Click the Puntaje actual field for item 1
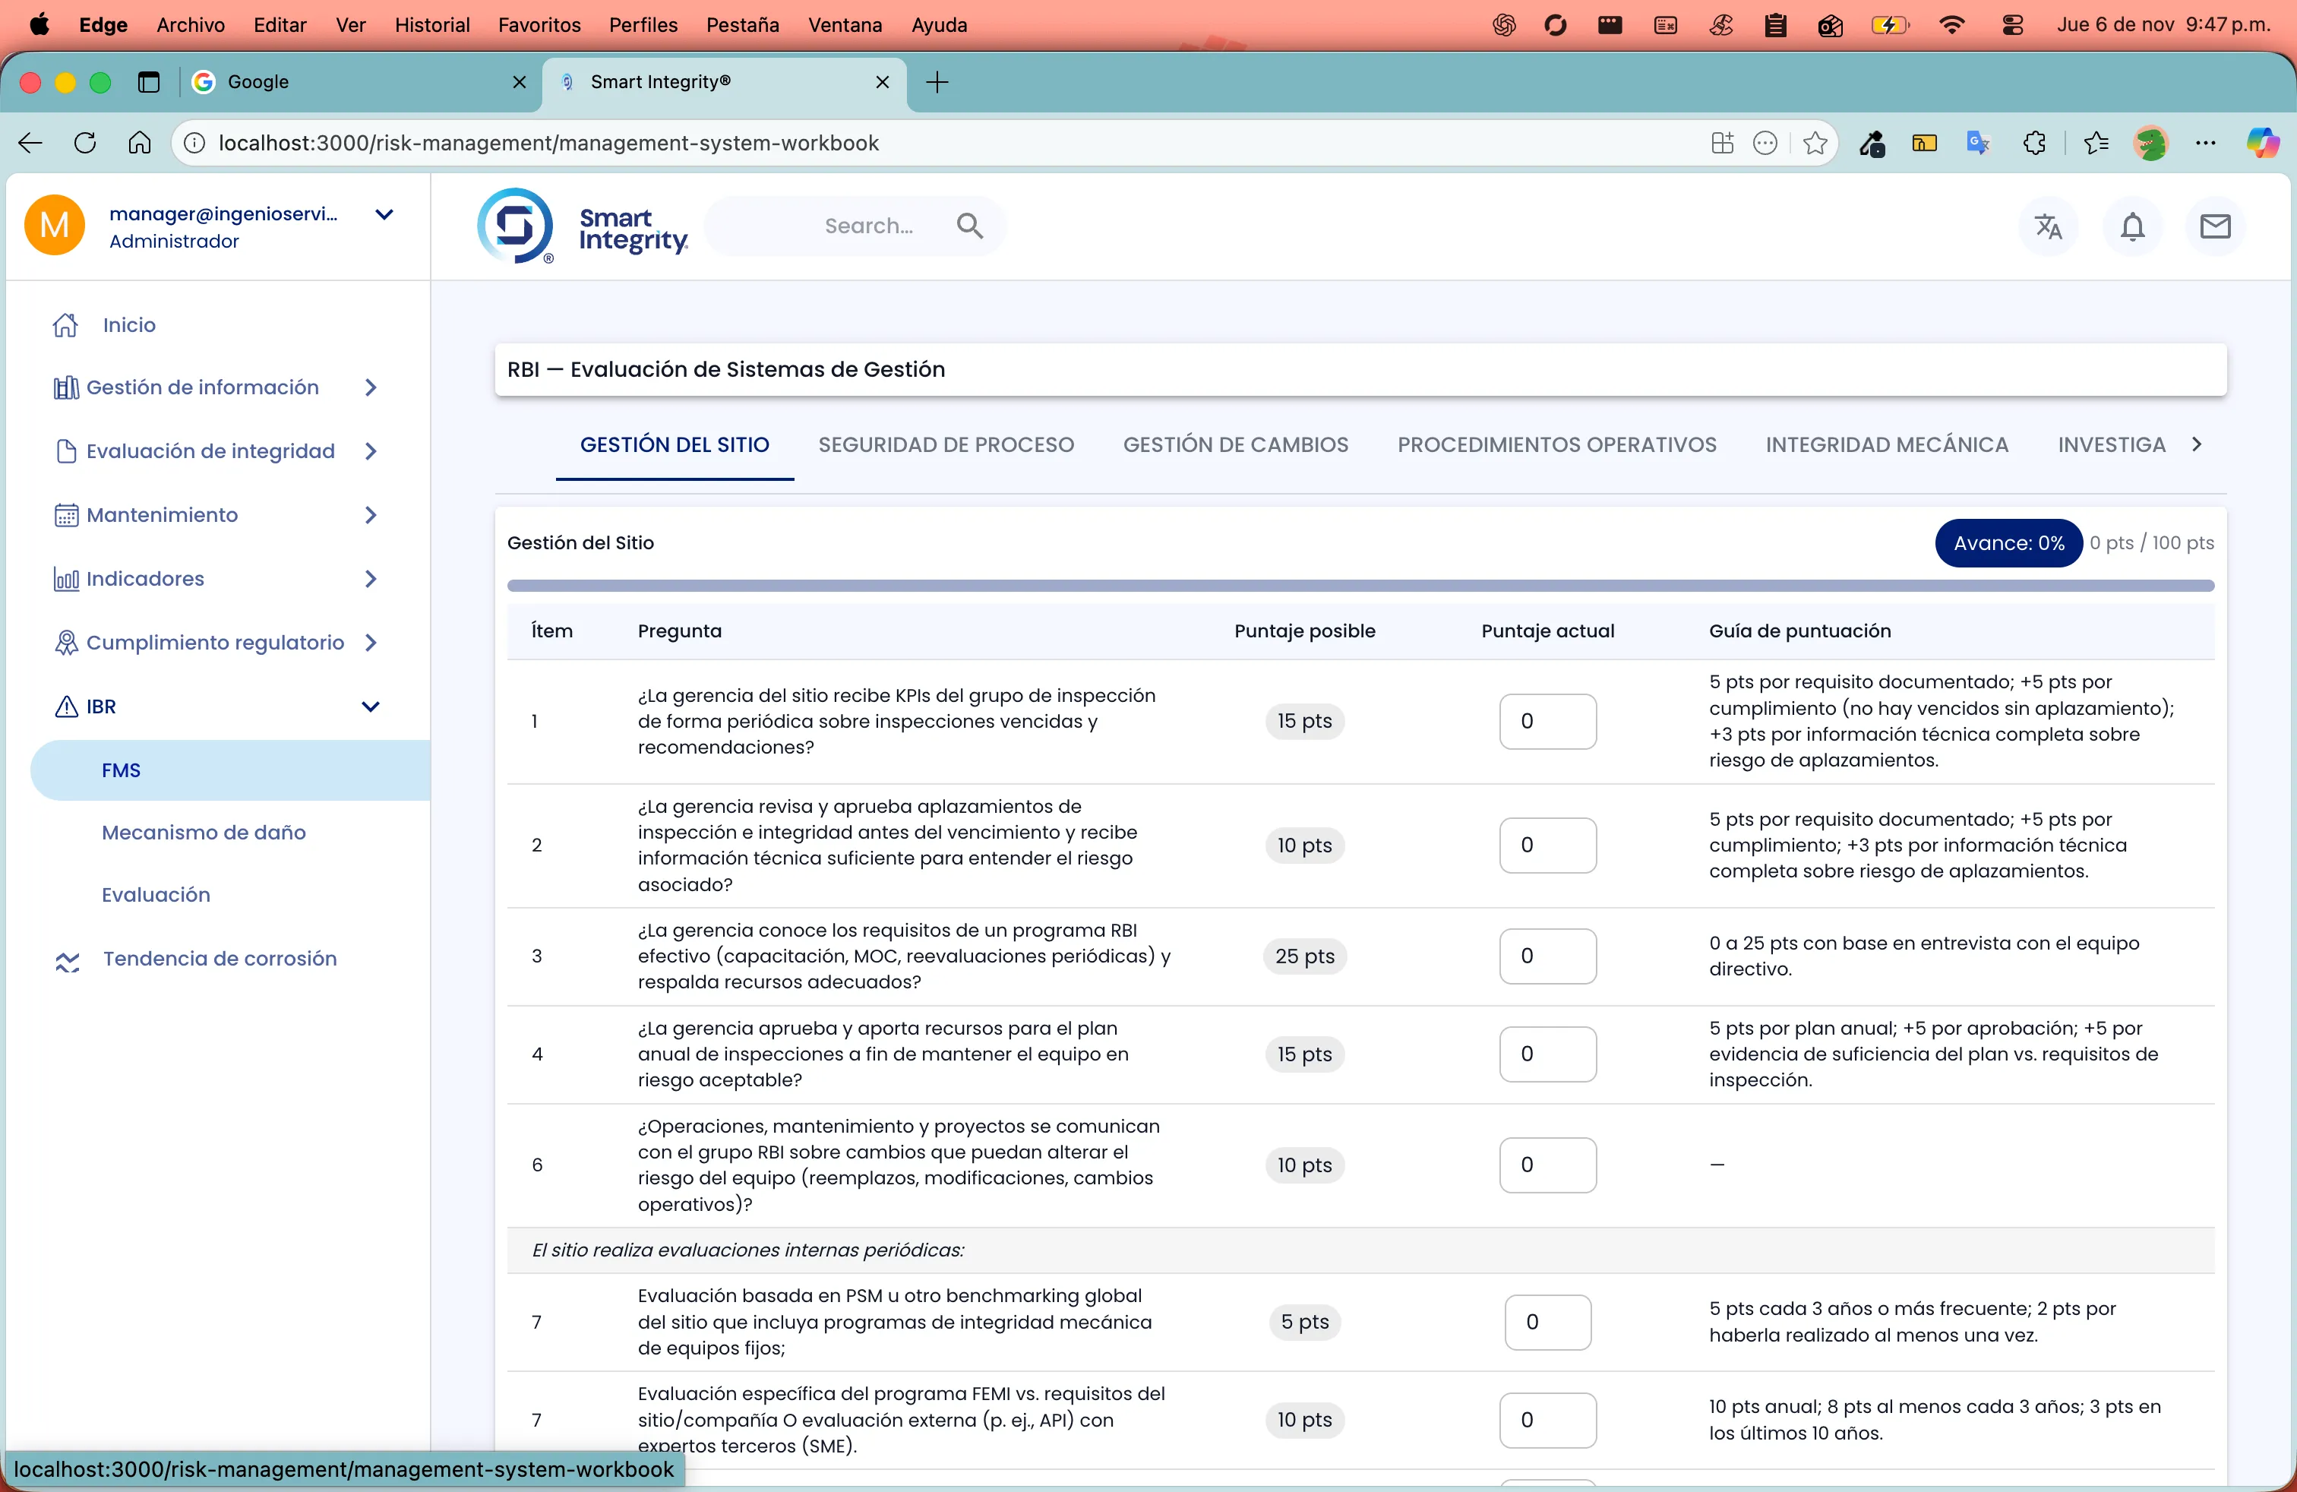The image size is (2297, 1492). tap(1548, 720)
